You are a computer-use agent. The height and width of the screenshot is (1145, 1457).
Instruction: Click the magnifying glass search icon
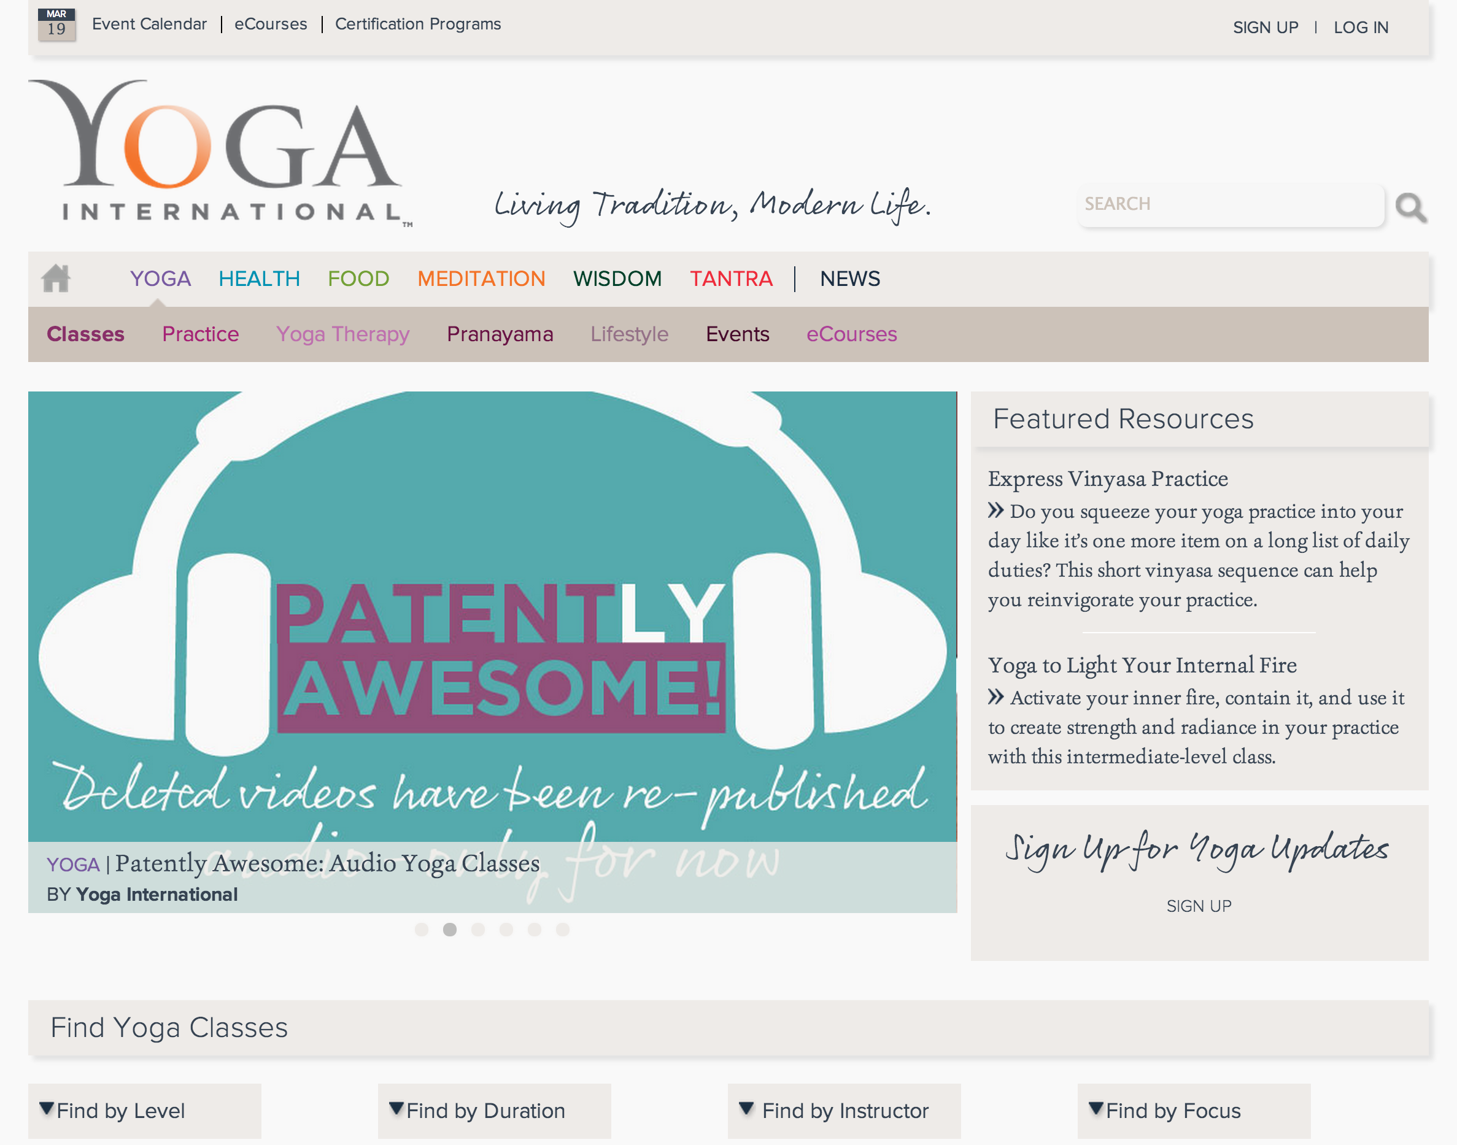pos(1411,208)
